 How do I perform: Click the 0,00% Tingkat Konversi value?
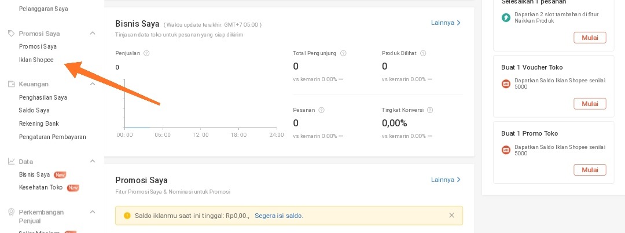394,123
